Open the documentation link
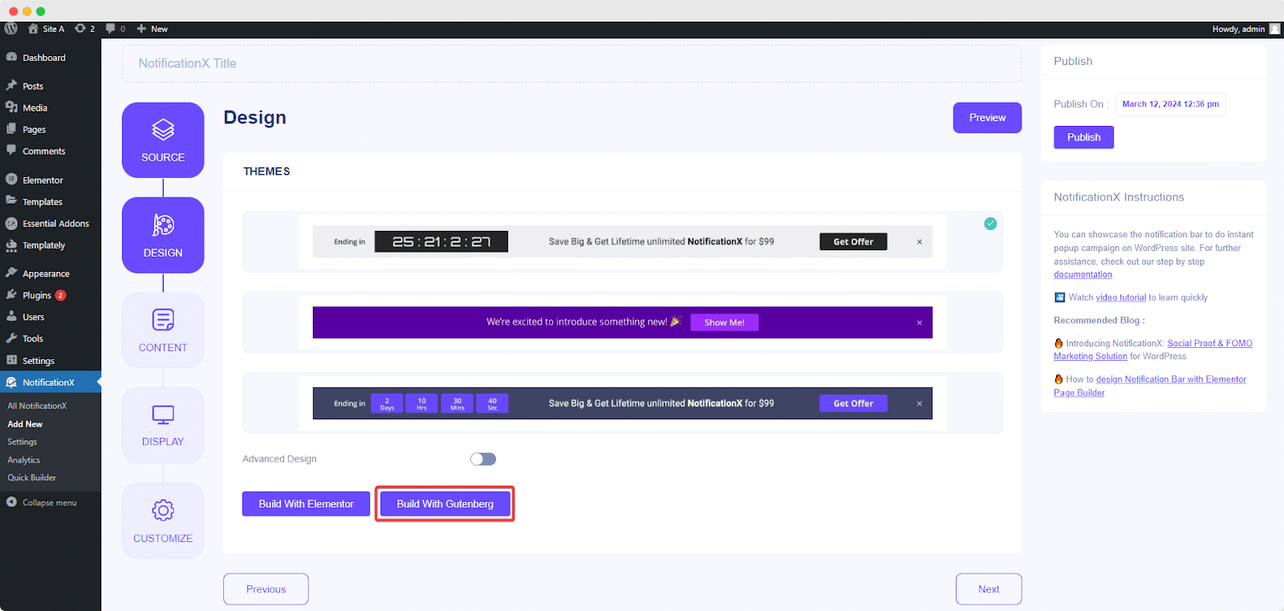 tap(1083, 274)
